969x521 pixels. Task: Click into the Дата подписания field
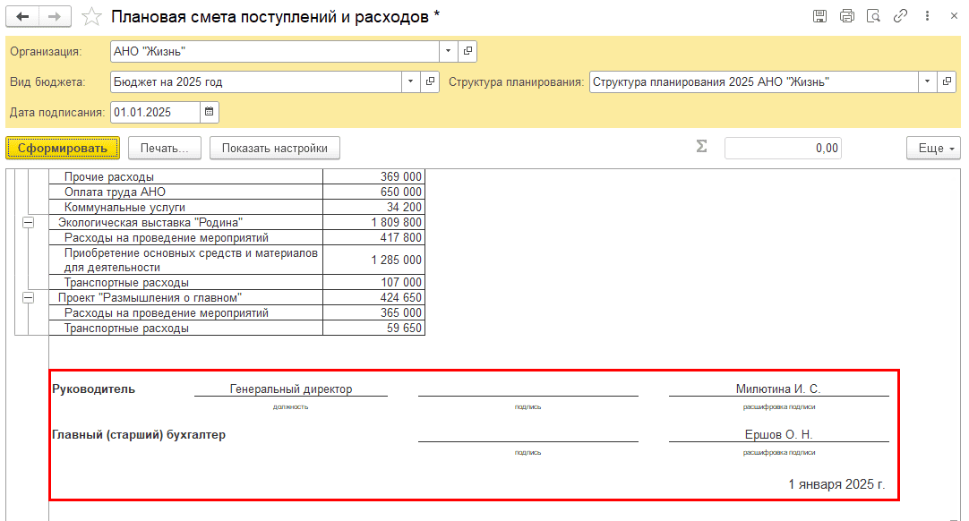pyautogui.click(x=154, y=112)
